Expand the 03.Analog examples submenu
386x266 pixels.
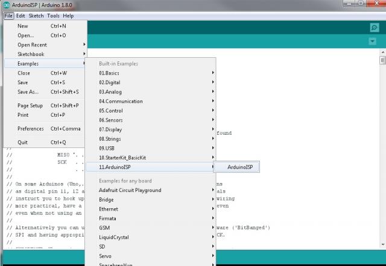click(150, 92)
